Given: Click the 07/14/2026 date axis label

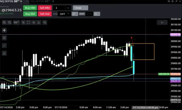Looking at the screenshot, I should (x=6, y=107).
